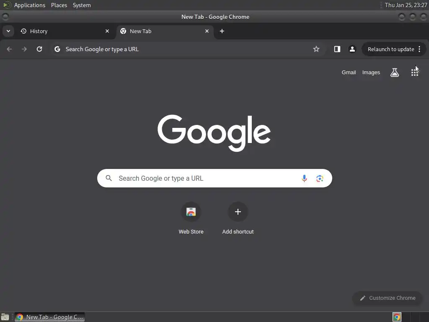Open the Places menu

(x=59, y=5)
